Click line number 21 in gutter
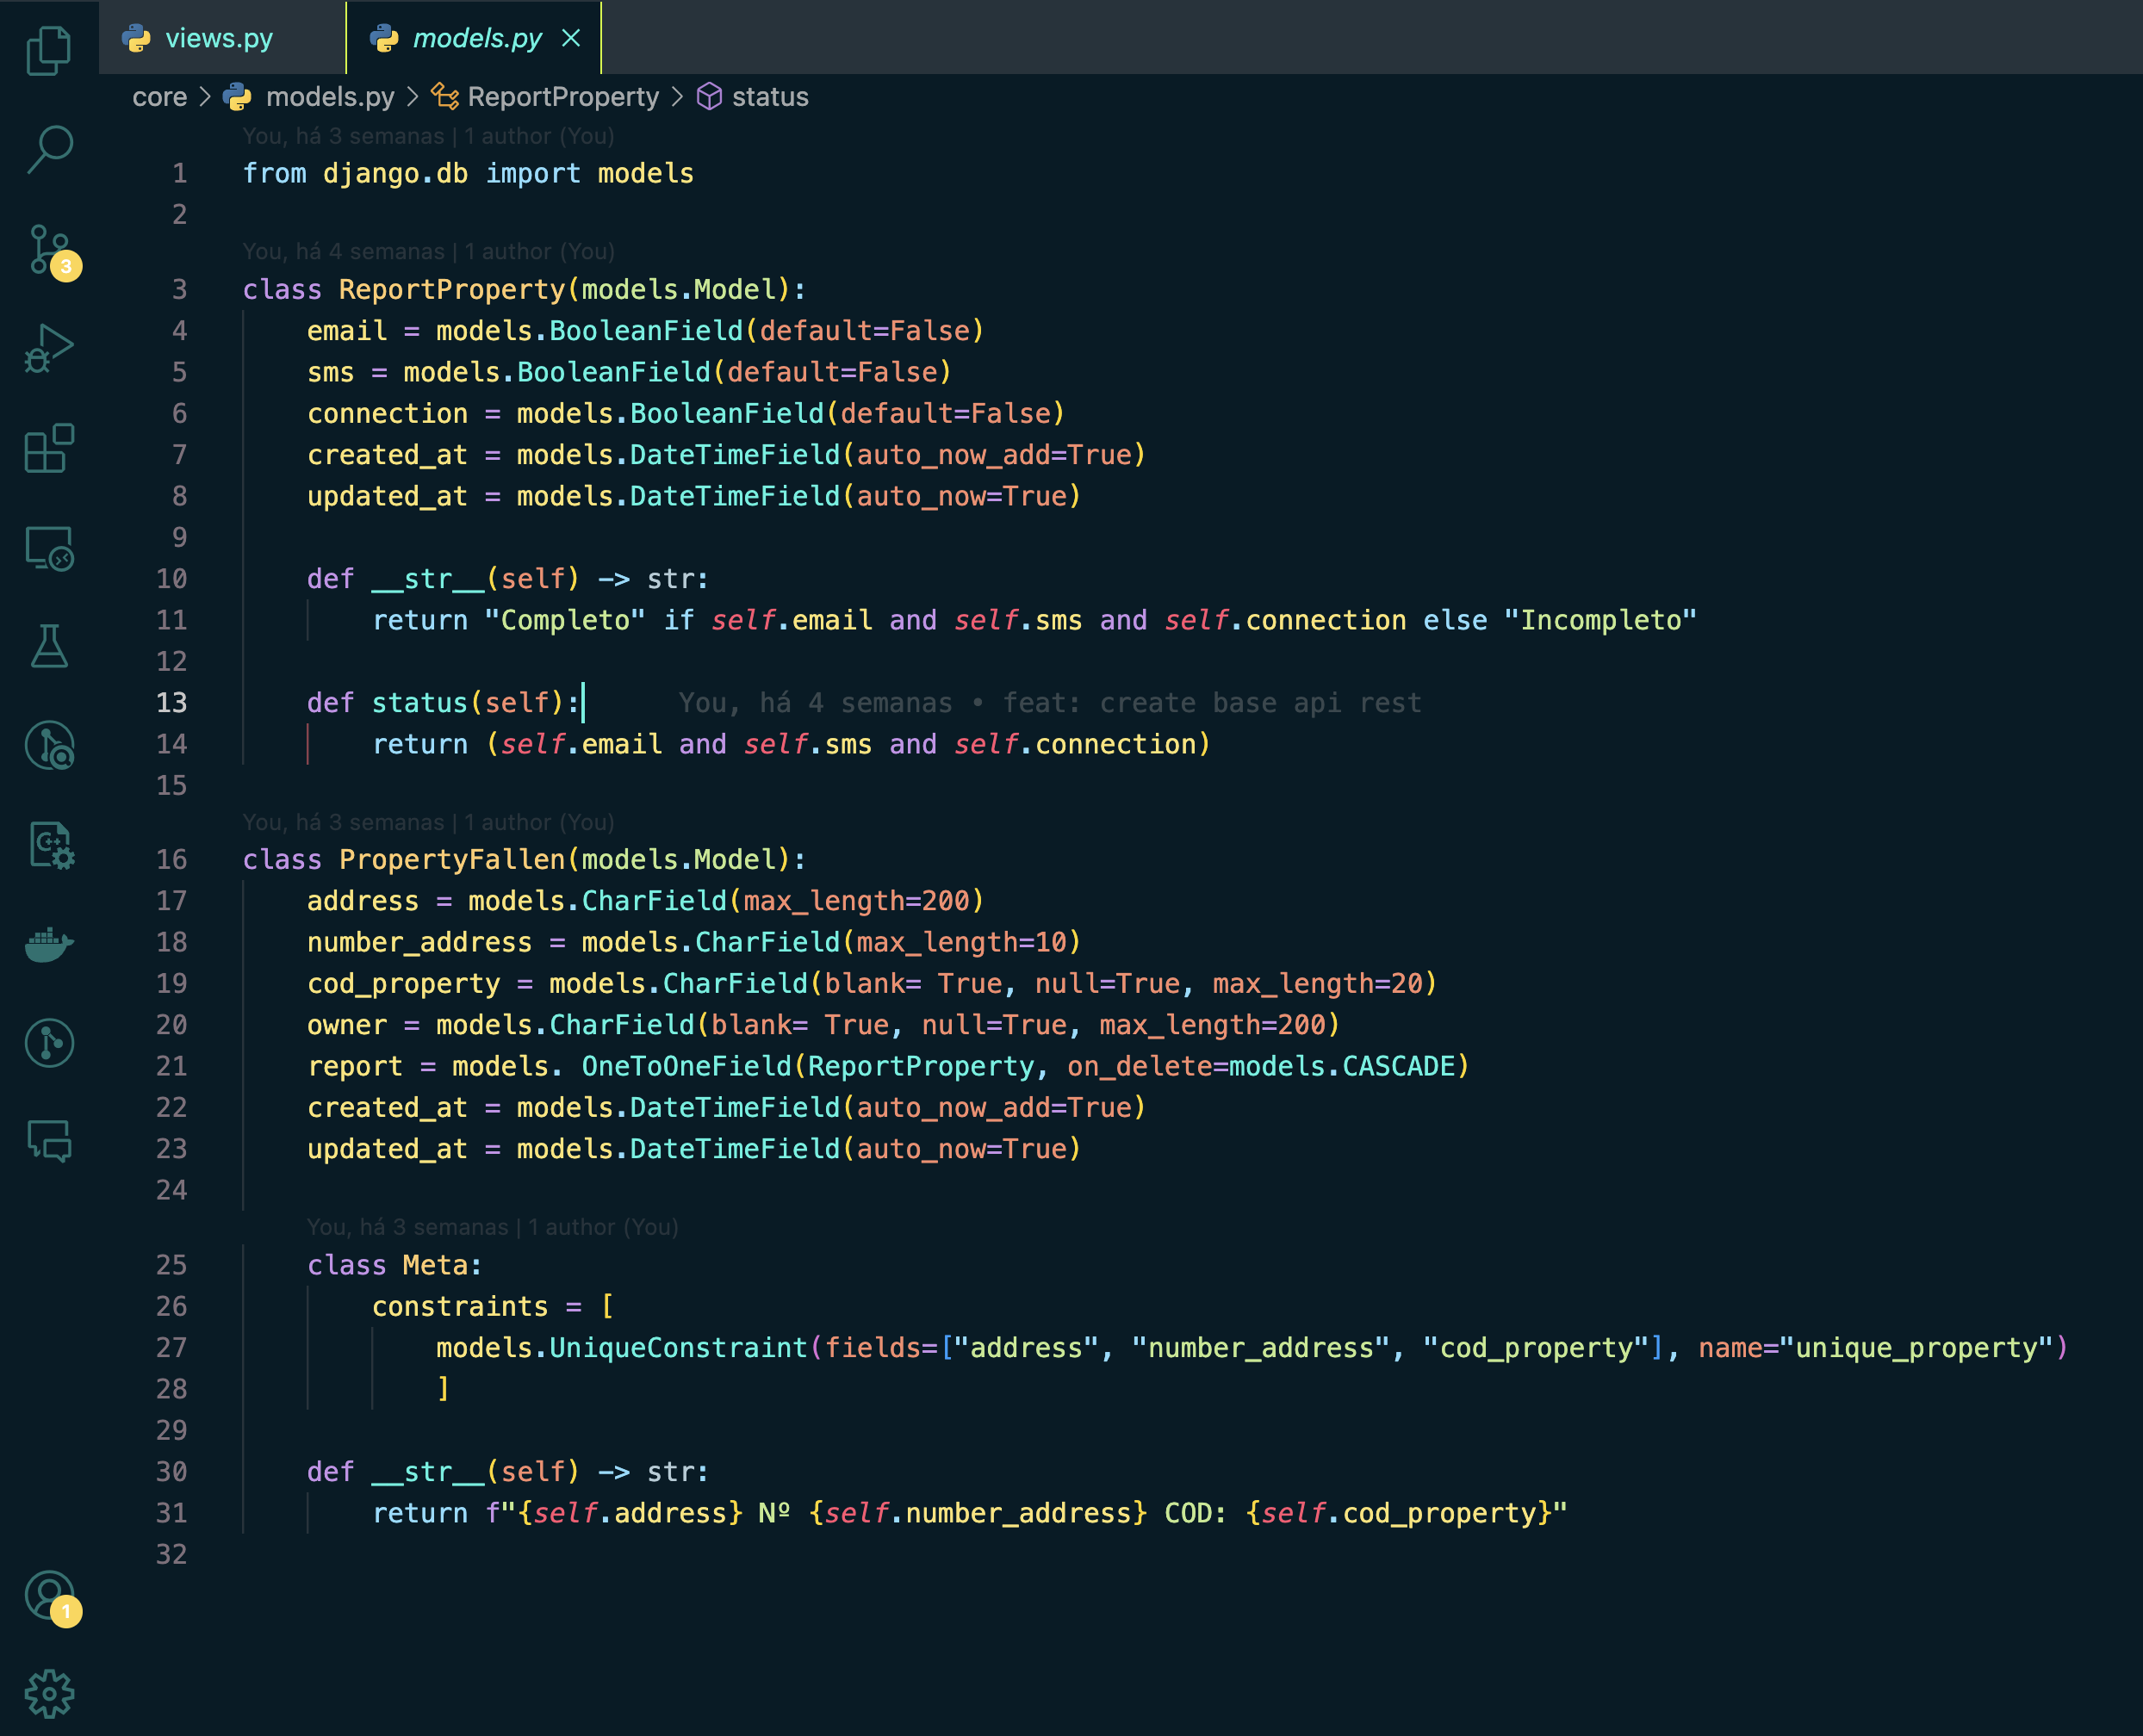Viewport: 2143px width, 1736px height. pos(171,1066)
